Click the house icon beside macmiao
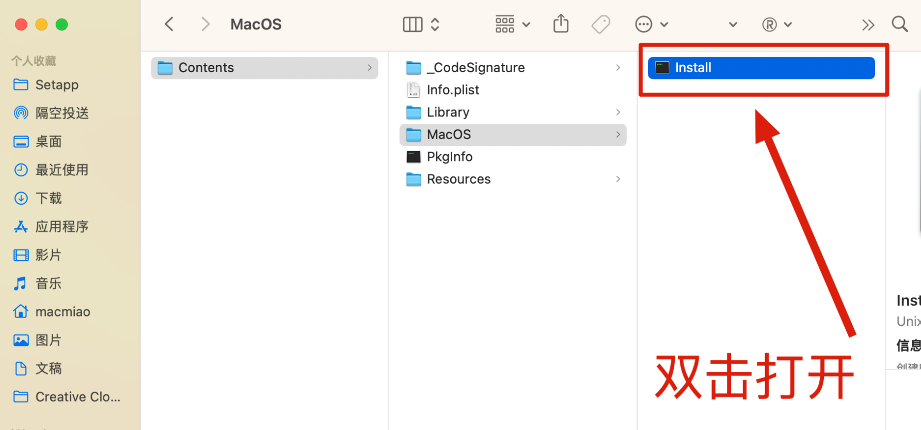 pyautogui.click(x=21, y=311)
